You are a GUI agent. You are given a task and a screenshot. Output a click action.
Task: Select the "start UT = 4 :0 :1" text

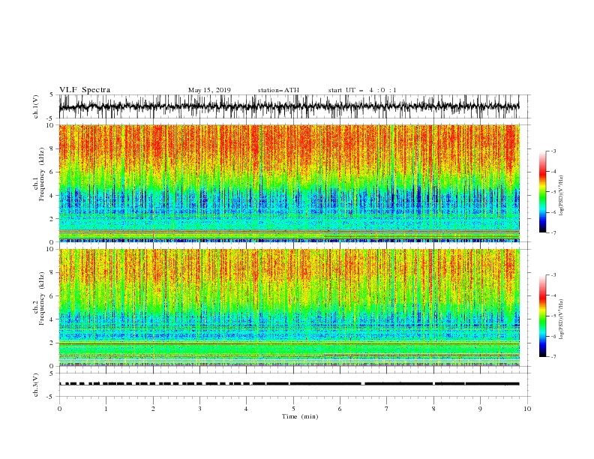(x=362, y=90)
